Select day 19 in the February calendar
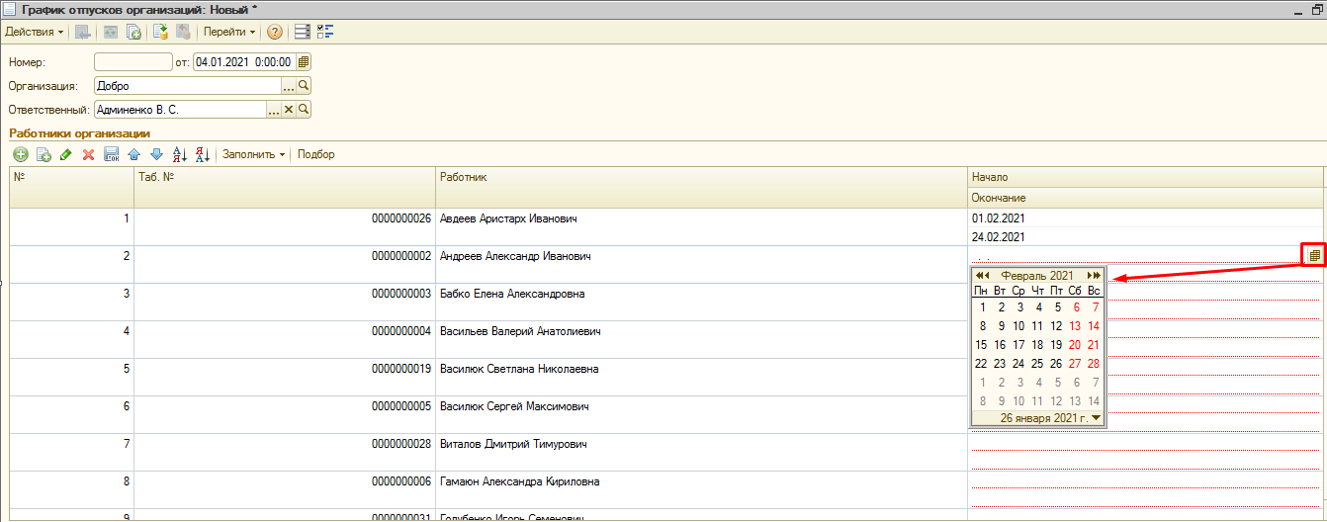This screenshot has height=522, width=1327. tap(1056, 345)
